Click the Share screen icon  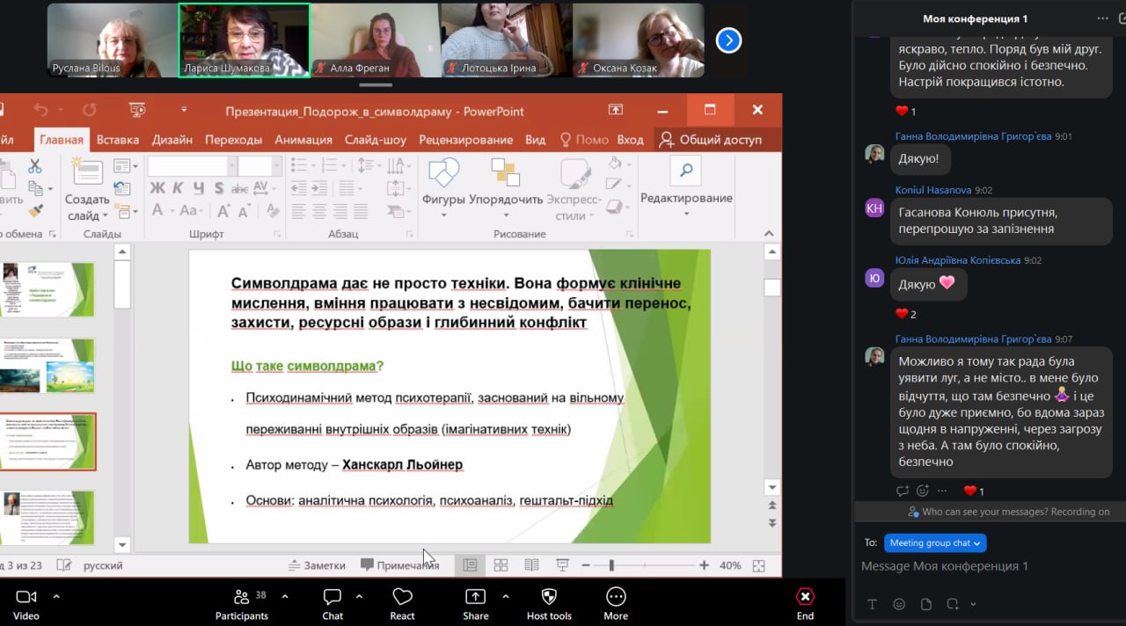click(475, 598)
